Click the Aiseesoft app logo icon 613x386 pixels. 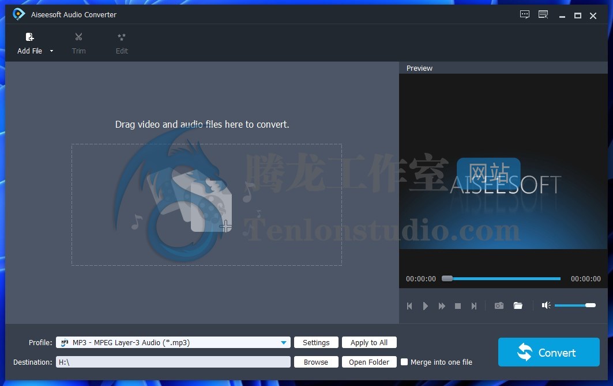coord(18,14)
